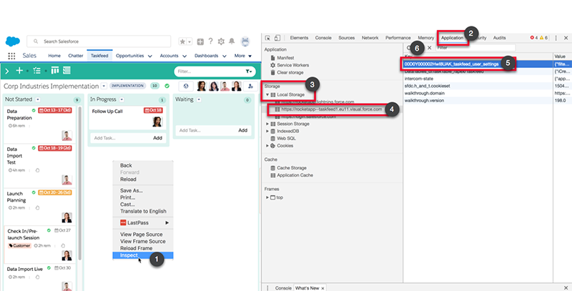Open the Chatter navigation tab
572x291 pixels.
click(76, 56)
